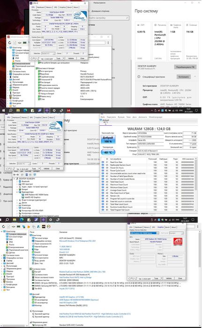Click report icon in AIDA64 battery-page window toolbar

(x=15, y=43)
